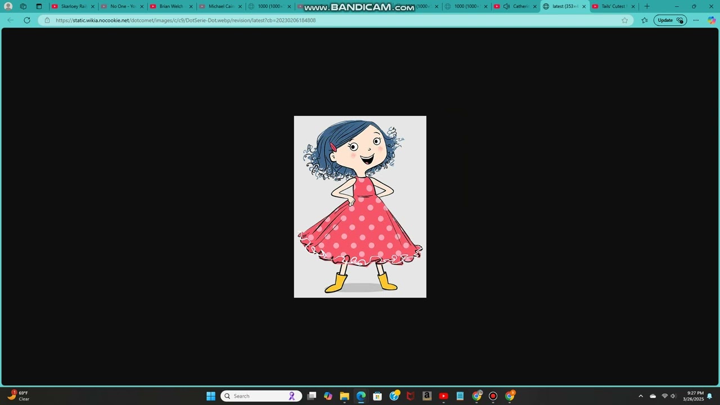The width and height of the screenshot is (720, 405).
Task: Open volume speaker tray icon
Action: pos(673,396)
